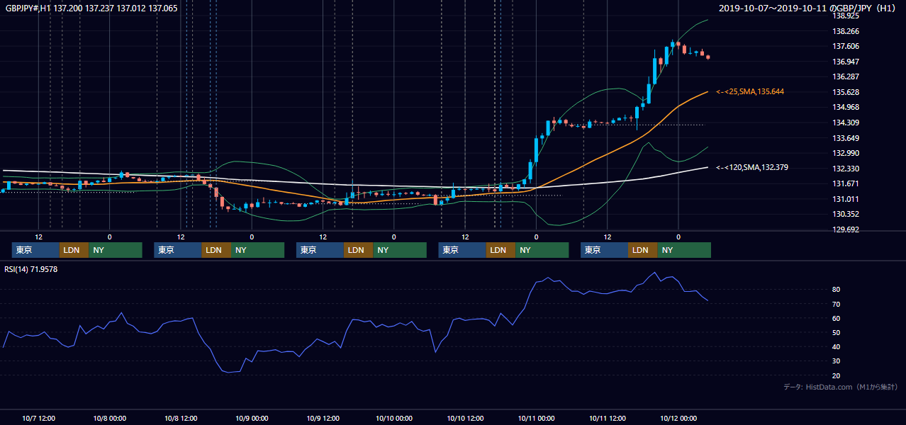This screenshot has width=906, height=425.
Task: Click the RSI(14) 71.9578 indicator label
Action: (32, 269)
